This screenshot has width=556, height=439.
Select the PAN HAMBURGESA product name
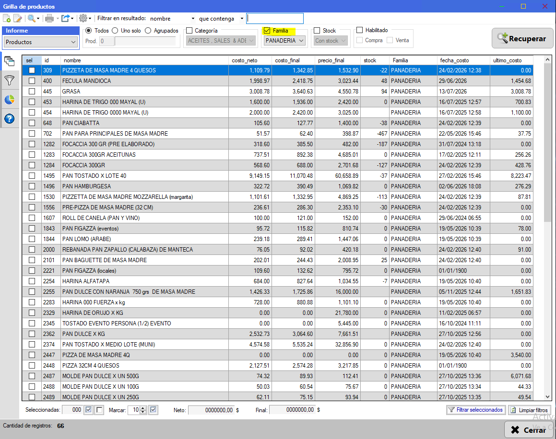[x=86, y=186]
